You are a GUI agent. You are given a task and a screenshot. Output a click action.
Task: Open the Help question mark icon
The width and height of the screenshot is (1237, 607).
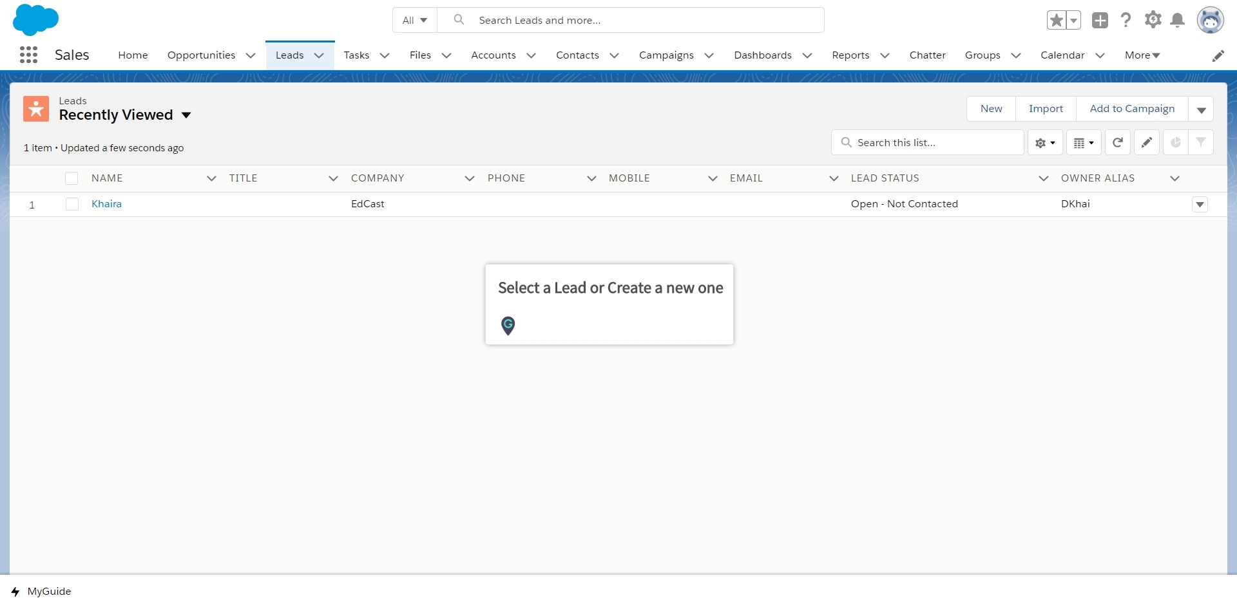[x=1126, y=20]
